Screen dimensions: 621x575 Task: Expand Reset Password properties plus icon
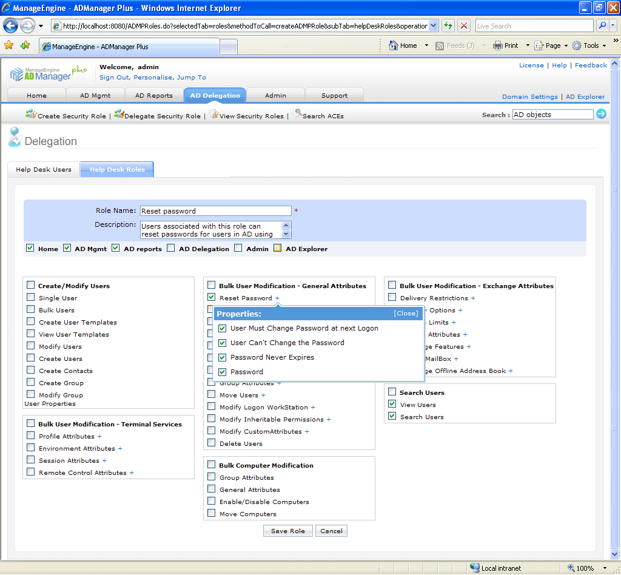pos(277,298)
